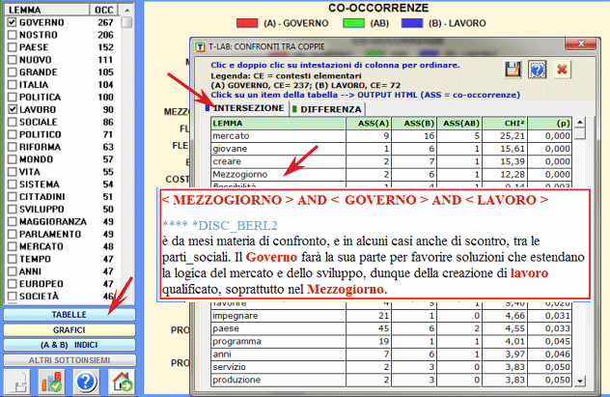Click the lemma list scrollbar thumb
The width and height of the screenshot is (610, 397).
126,22
